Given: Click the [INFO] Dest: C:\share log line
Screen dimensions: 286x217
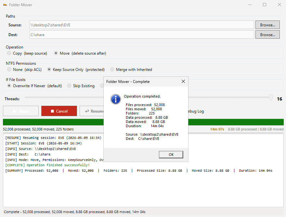Looking at the screenshot, I should pos(28,154).
